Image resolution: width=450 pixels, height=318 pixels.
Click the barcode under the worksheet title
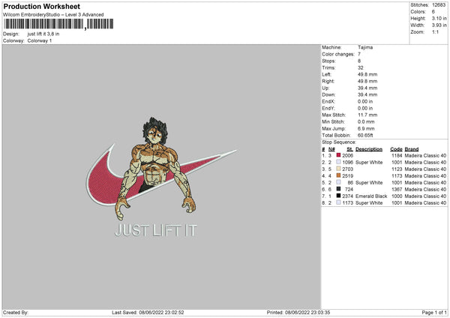[x=58, y=24]
